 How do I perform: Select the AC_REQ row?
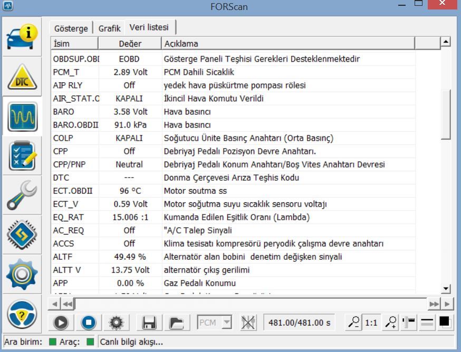tap(233, 230)
